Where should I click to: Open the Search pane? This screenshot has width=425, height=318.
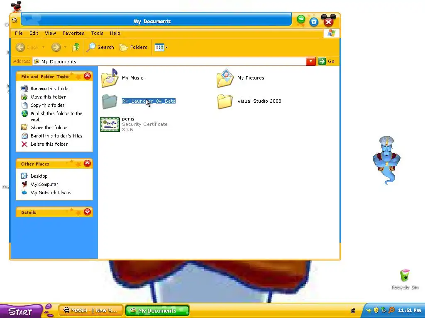[100, 47]
